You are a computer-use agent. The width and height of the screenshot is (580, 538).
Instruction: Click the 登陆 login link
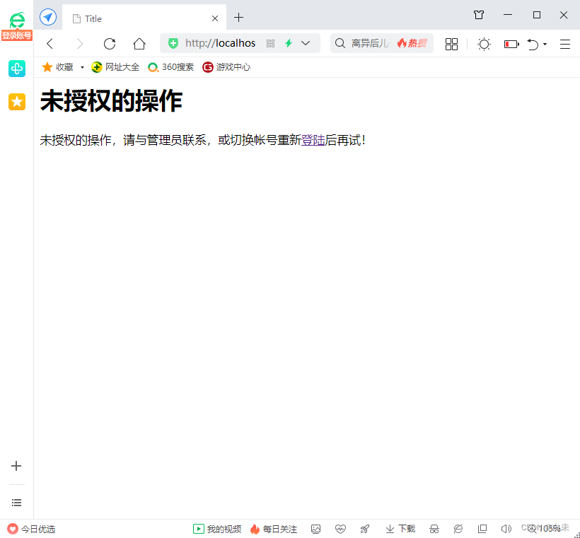click(x=313, y=140)
